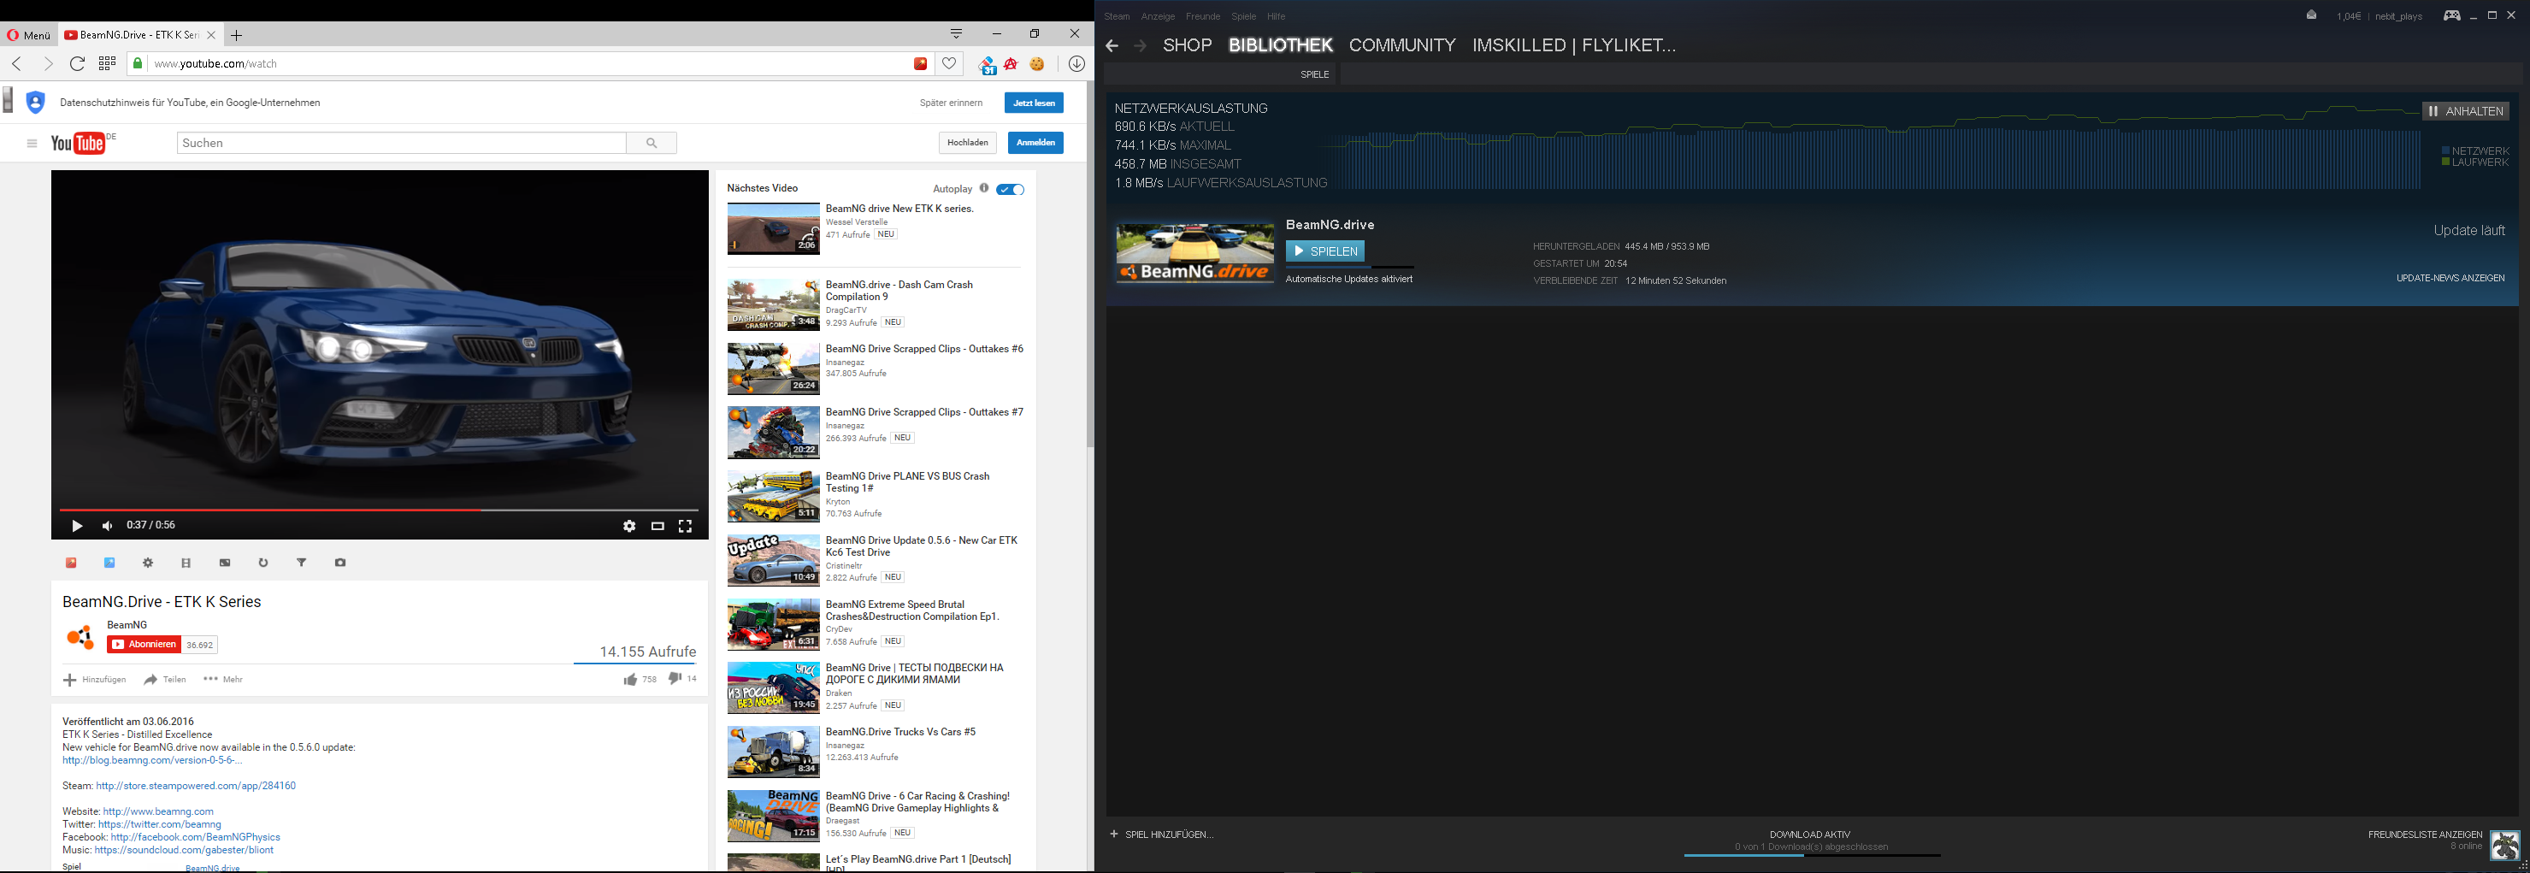Viewport: 2530px width, 873px height.
Task: Open Dash Cam Crash Compilation 9 thumbnail
Action: [773, 304]
